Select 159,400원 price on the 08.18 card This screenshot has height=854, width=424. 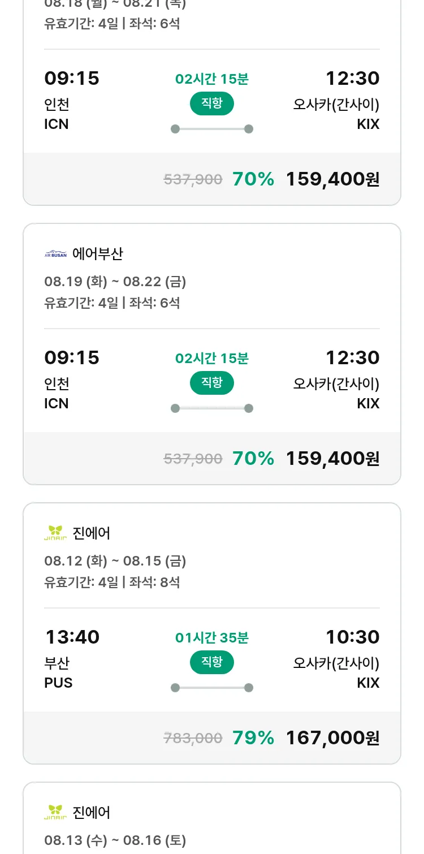(332, 179)
